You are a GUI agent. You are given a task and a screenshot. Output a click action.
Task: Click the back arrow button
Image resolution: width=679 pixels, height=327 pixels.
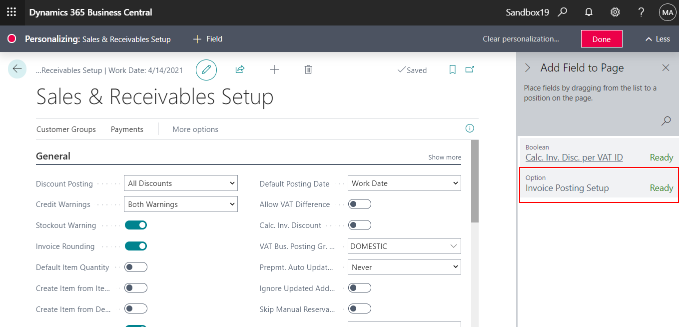pyautogui.click(x=17, y=69)
